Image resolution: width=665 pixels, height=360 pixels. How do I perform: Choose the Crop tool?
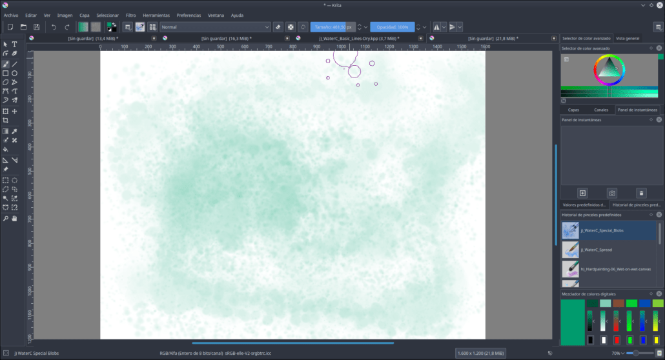pos(6,121)
